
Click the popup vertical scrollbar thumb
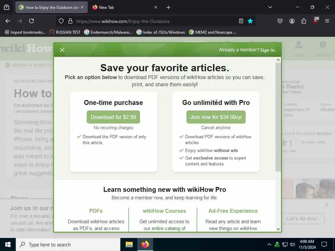pyautogui.click(x=278, y=117)
